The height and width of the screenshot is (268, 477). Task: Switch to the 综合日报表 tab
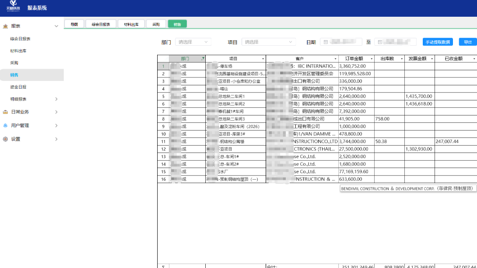tap(101, 24)
